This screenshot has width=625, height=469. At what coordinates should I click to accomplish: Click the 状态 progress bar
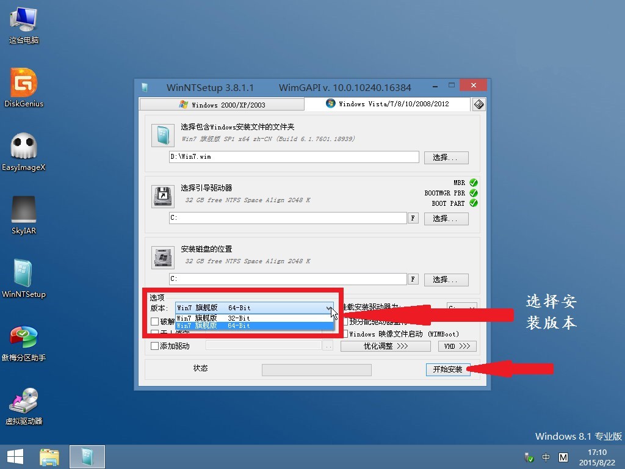click(x=316, y=369)
